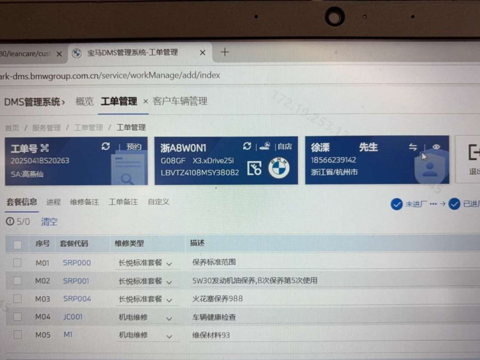Click the 未进厂 checkmark status icon
The height and width of the screenshot is (360, 480).
pos(396,204)
